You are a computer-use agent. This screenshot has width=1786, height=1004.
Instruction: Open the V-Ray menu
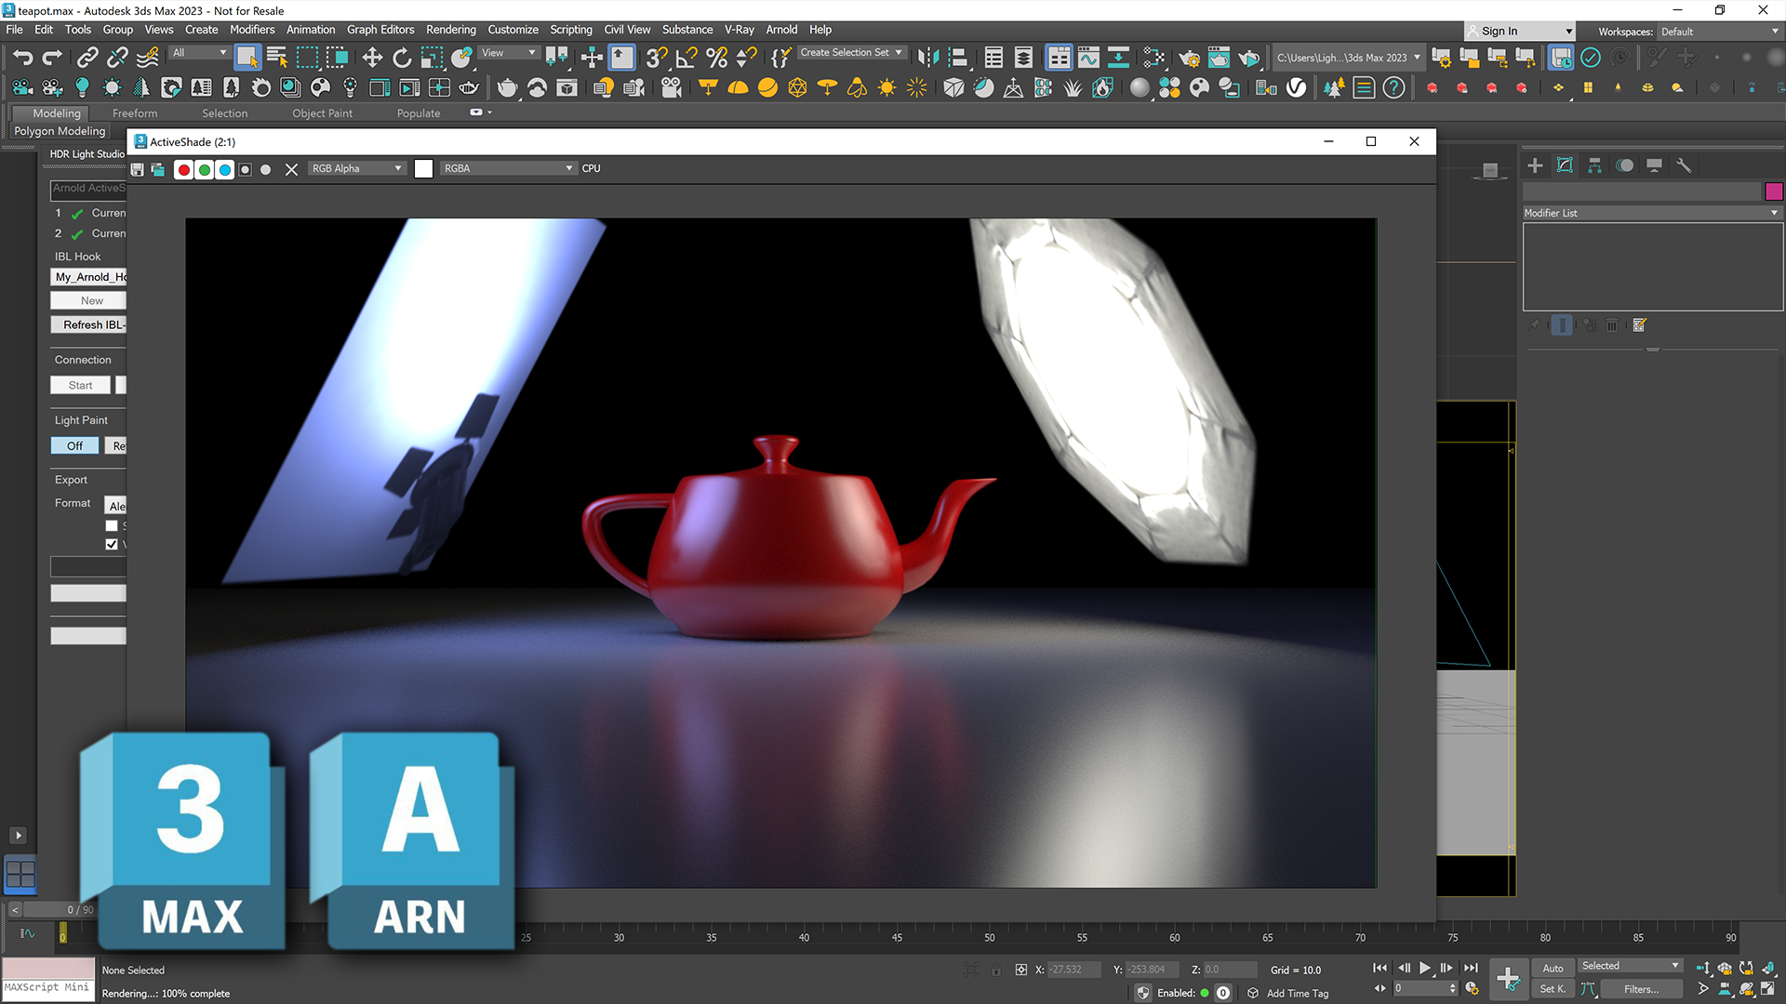click(x=740, y=30)
